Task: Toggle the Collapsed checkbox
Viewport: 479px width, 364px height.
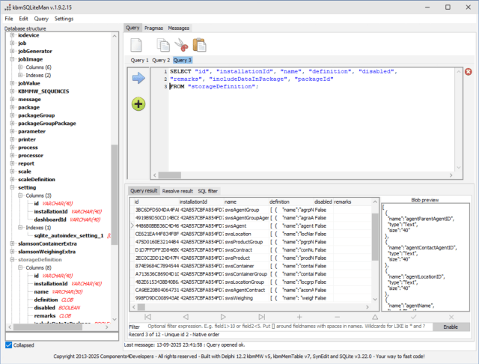Action: point(9,345)
